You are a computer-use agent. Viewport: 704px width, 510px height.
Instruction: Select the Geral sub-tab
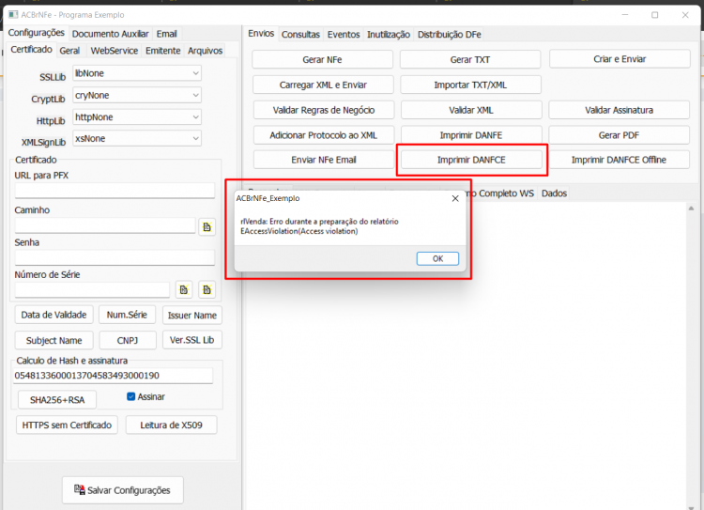(69, 51)
